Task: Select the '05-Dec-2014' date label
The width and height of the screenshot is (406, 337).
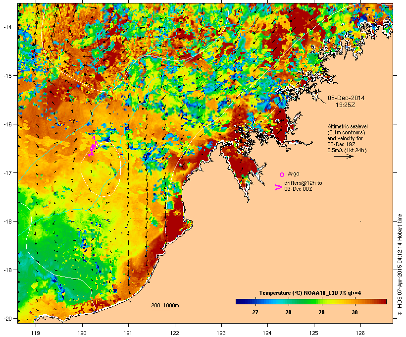Action: click(346, 98)
